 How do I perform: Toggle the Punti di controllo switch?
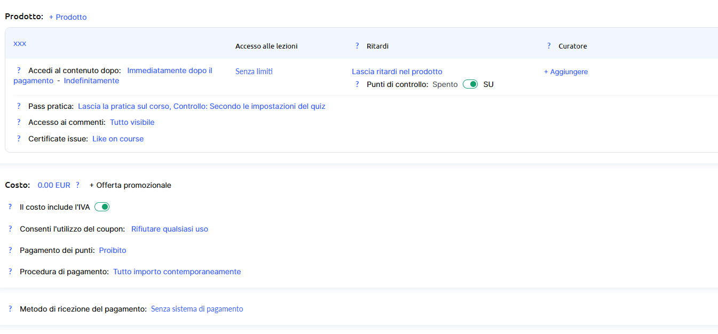pos(470,84)
